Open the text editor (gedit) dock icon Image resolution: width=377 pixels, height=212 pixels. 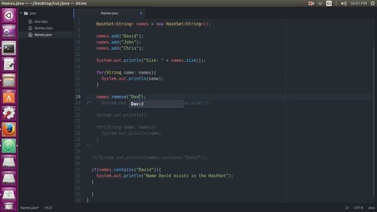point(9,64)
